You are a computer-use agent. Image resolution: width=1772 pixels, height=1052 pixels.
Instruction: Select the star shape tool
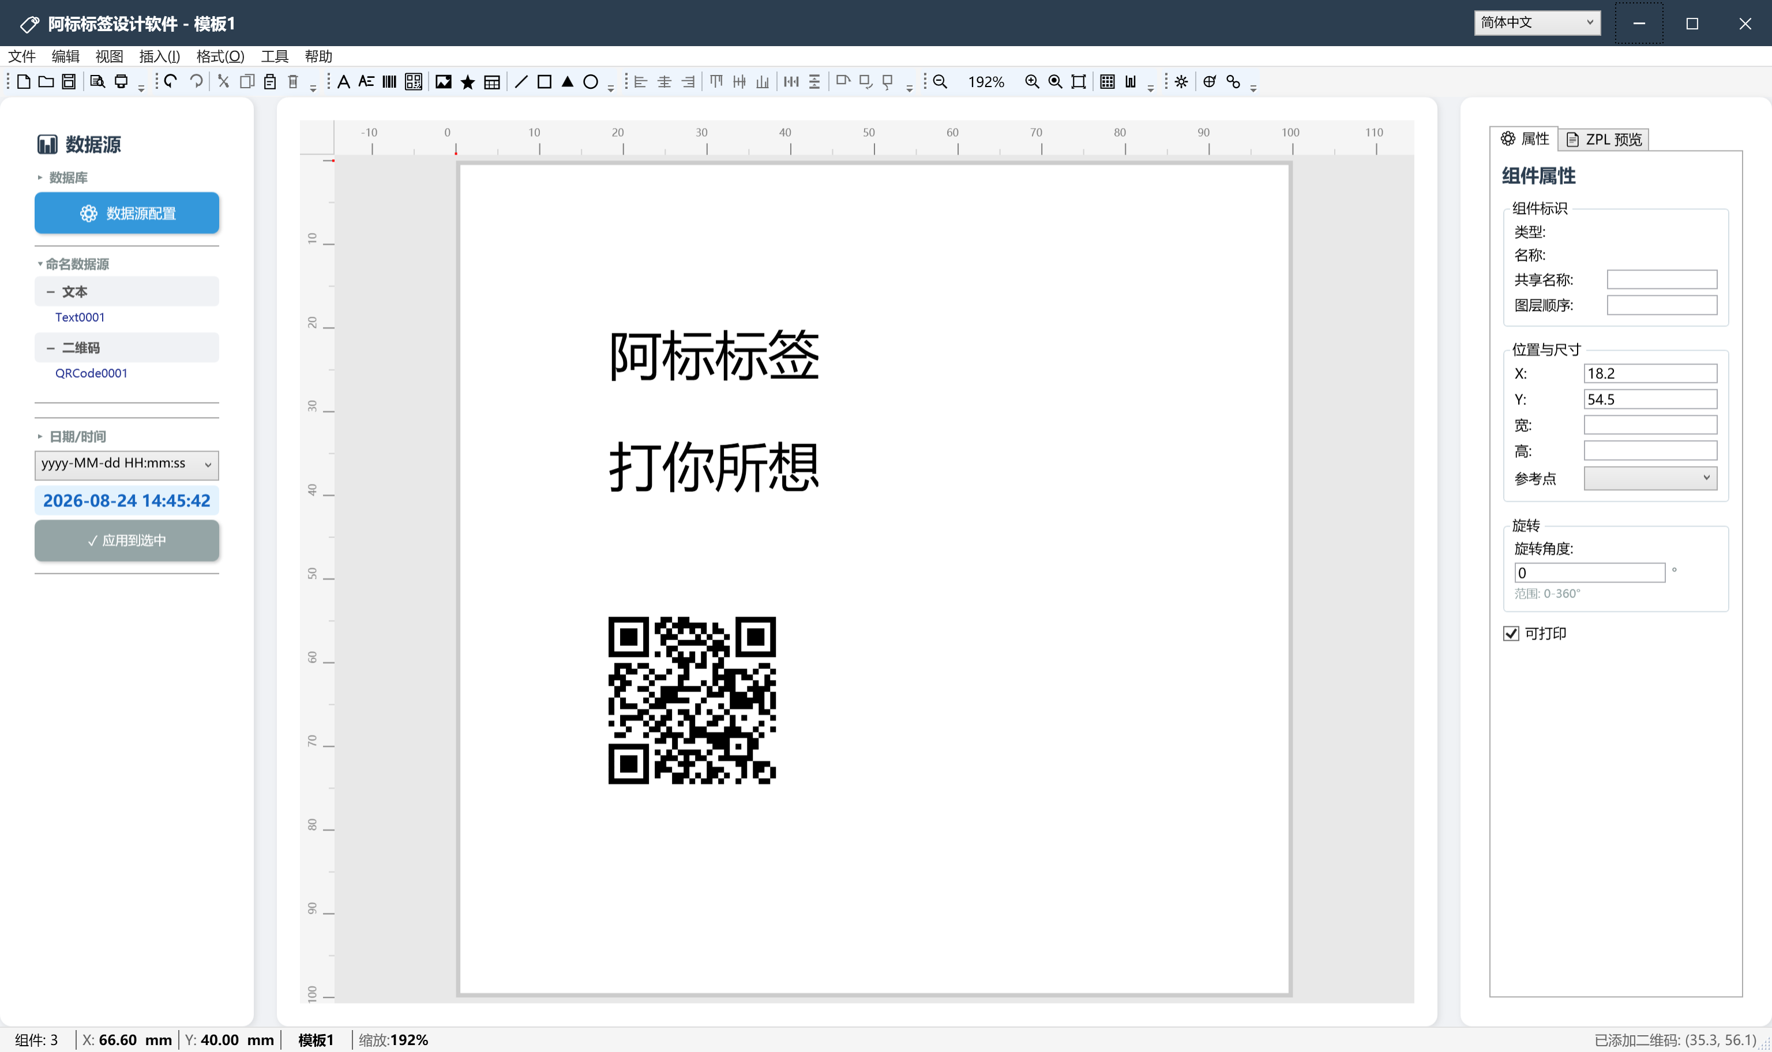click(x=468, y=82)
